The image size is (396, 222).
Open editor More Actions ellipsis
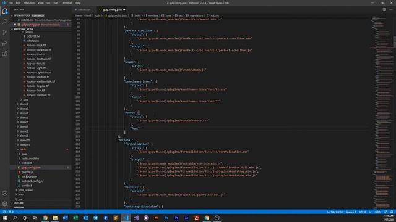pyautogui.click(x=391, y=10)
